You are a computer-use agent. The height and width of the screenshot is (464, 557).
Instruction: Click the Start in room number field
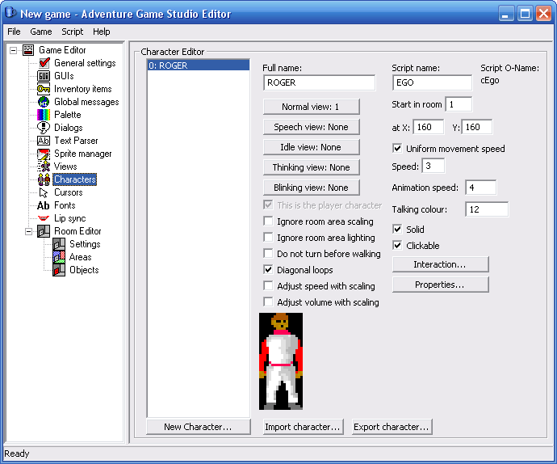459,104
